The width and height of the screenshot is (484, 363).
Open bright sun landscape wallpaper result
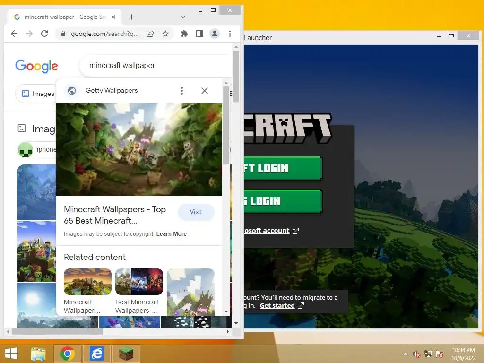36,305
